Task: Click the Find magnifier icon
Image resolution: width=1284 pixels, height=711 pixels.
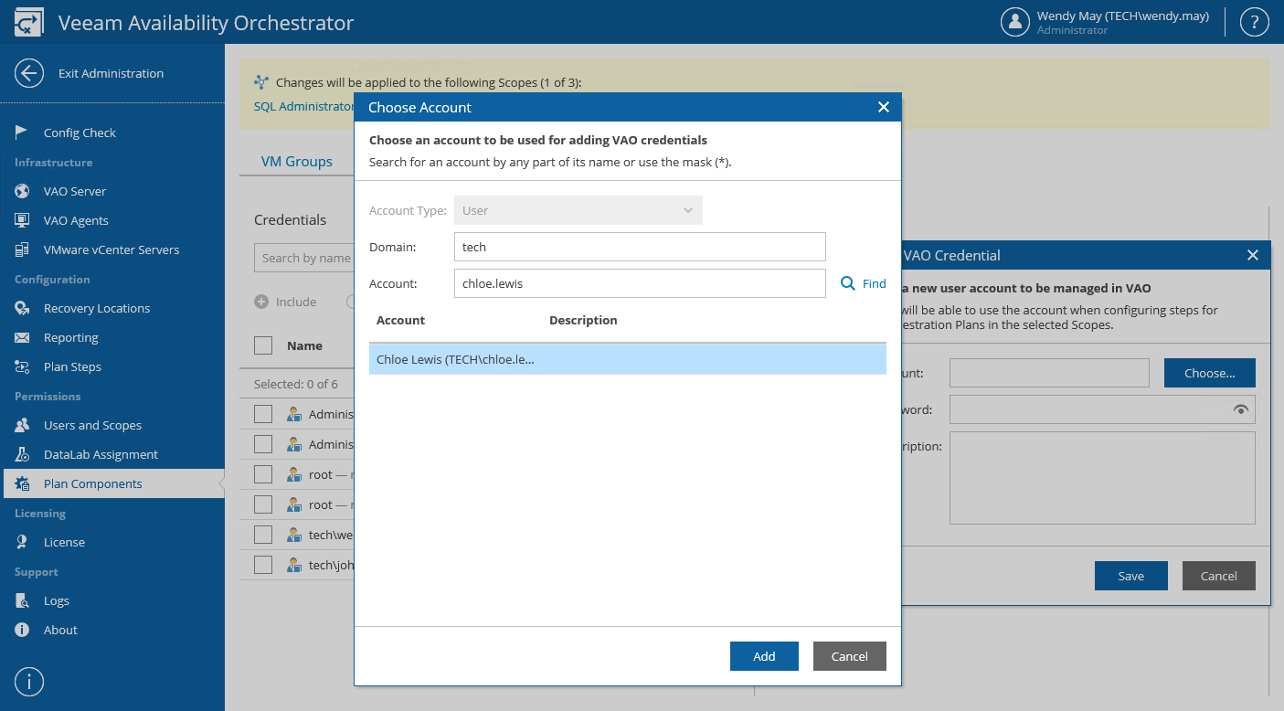Action: click(847, 283)
